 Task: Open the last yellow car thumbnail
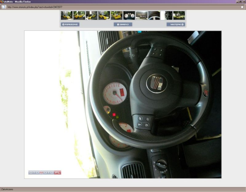coord(179,15)
